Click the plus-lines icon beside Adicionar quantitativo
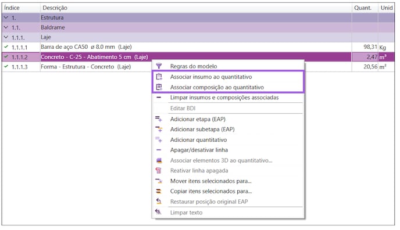The width and height of the screenshot is (400, 230). coord(158,139)
